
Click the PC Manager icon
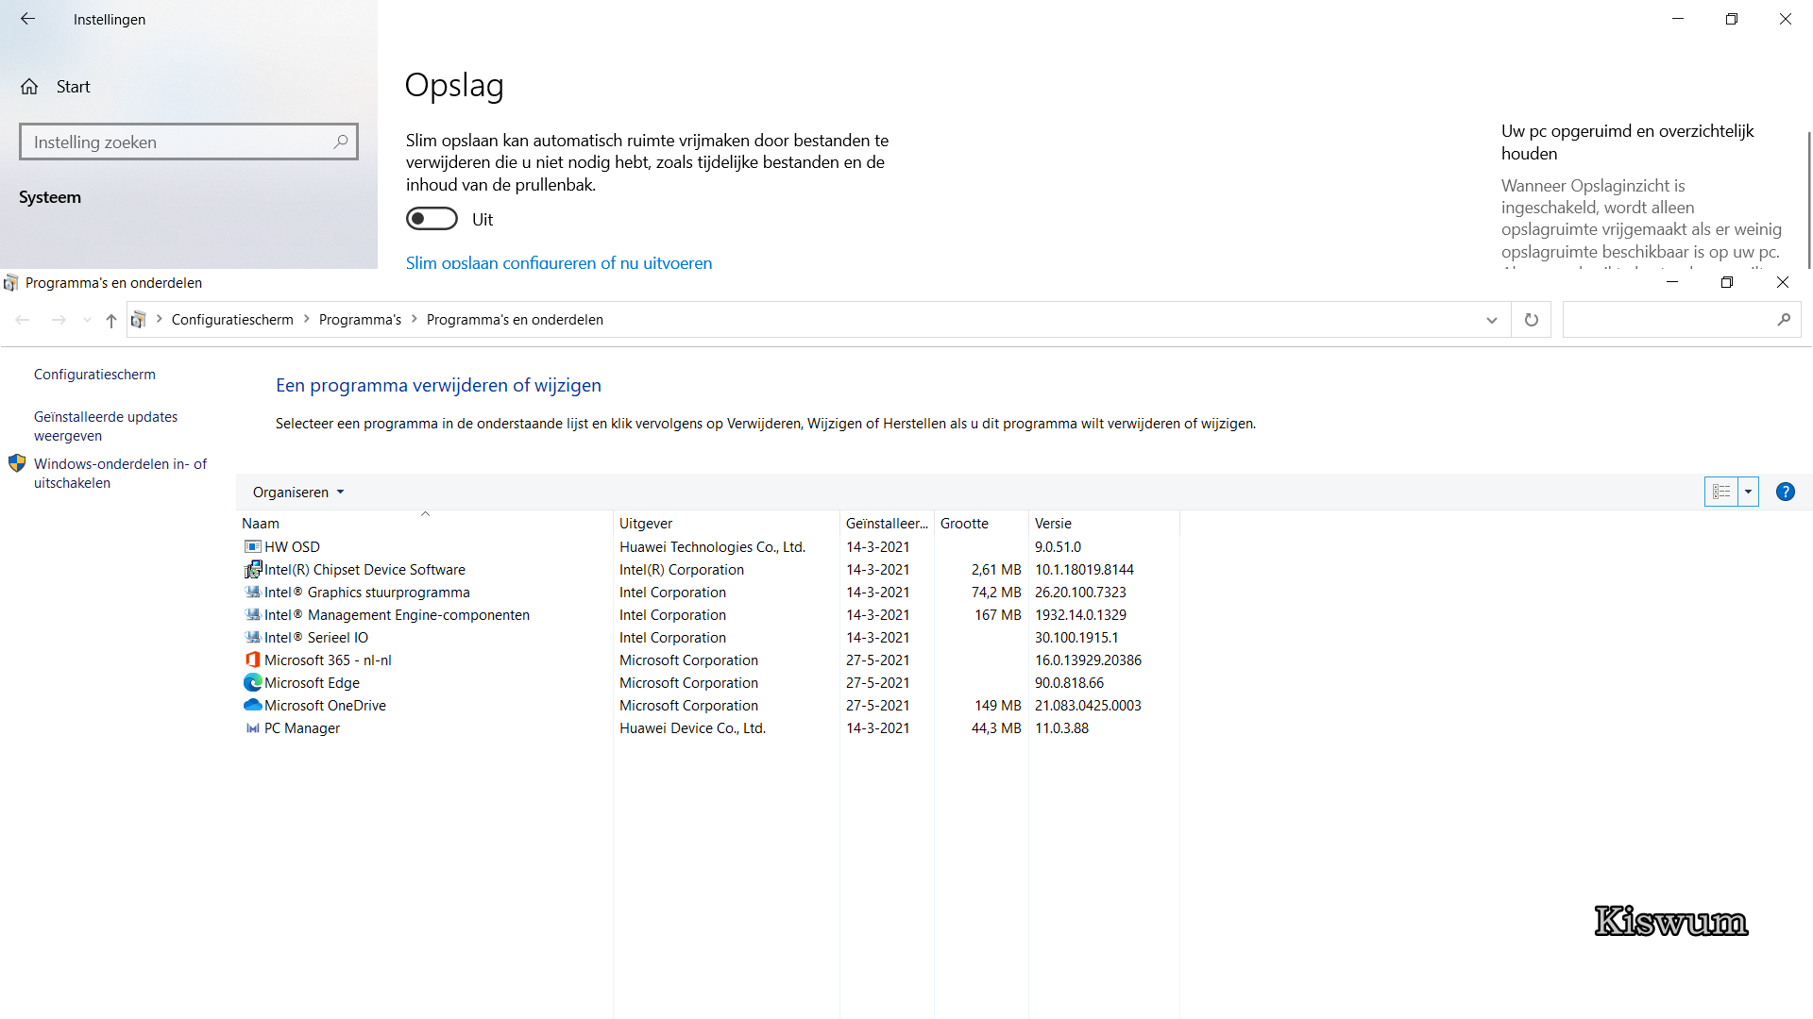point(252,727)
